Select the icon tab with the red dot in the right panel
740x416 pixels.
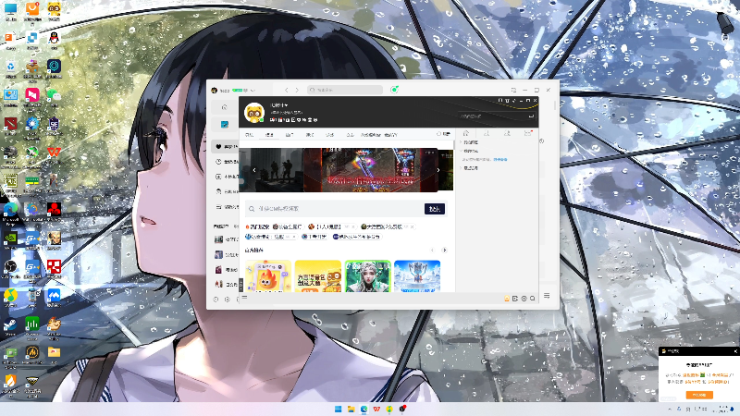[527, 133]
